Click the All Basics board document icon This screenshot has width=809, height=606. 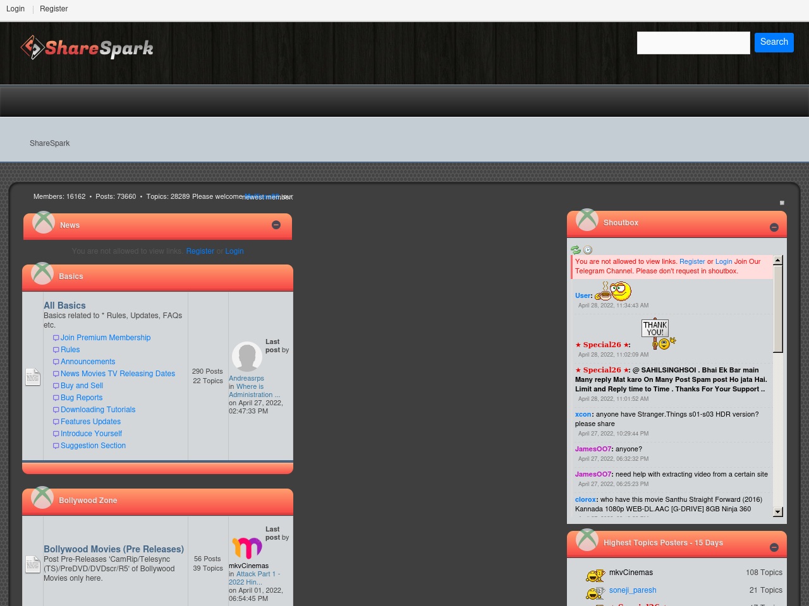[x=33, y=377]
